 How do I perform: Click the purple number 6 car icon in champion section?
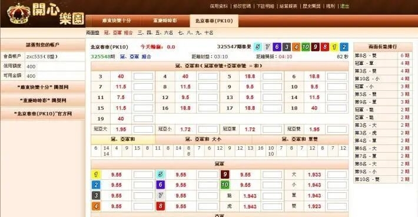(161, 185)
